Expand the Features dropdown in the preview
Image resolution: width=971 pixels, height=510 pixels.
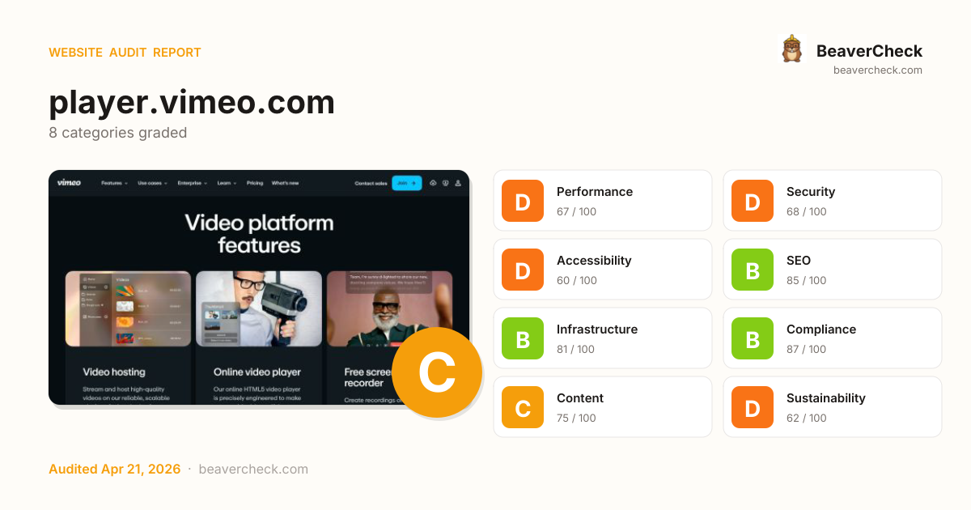(x=114, y=183)
